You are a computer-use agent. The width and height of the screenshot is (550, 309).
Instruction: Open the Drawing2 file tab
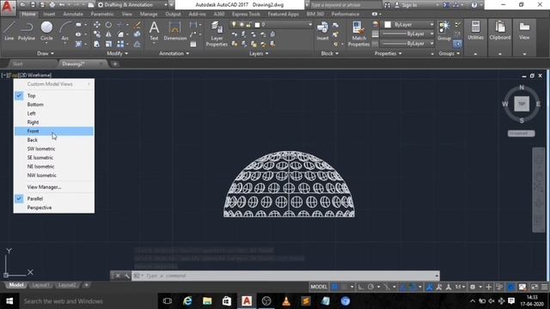pyautogui.click(x=73, y=64)
